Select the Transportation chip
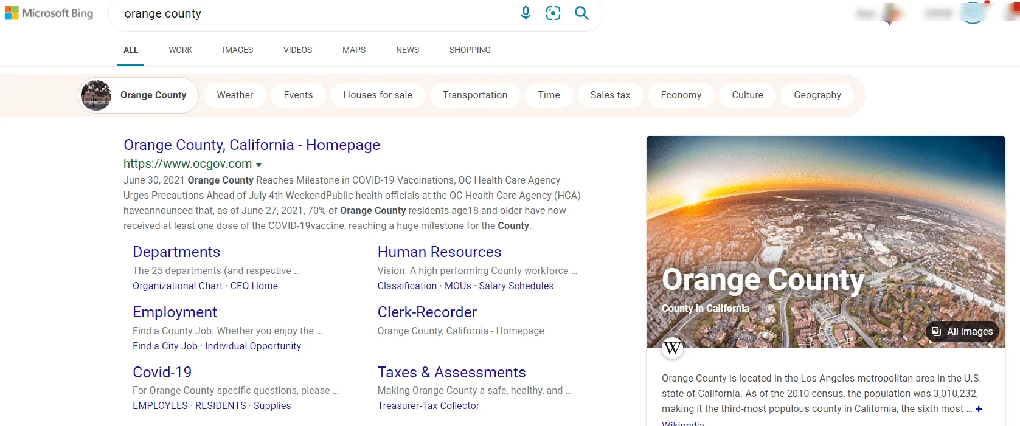 [475, 95]
